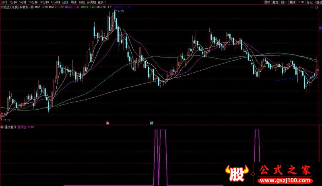Click the MA10: 3.22 label
322x186 pixels.
56,7
